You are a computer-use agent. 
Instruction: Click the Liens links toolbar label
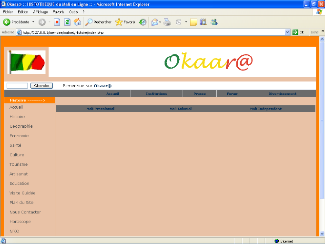(x=315, y=32)
